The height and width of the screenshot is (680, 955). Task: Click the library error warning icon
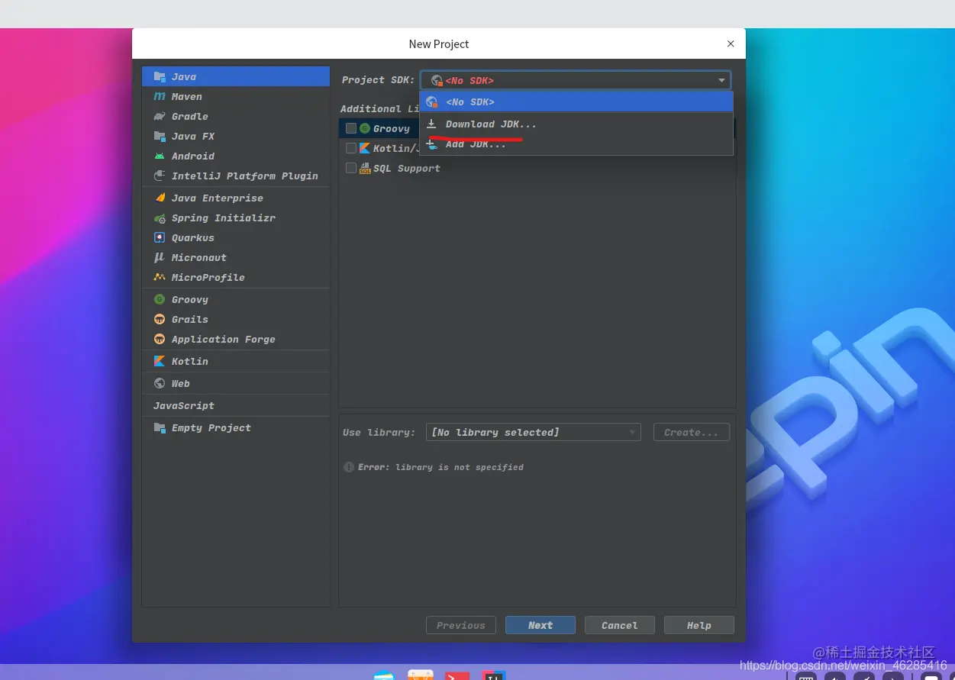pyautogui.click(x=349, y=467)
